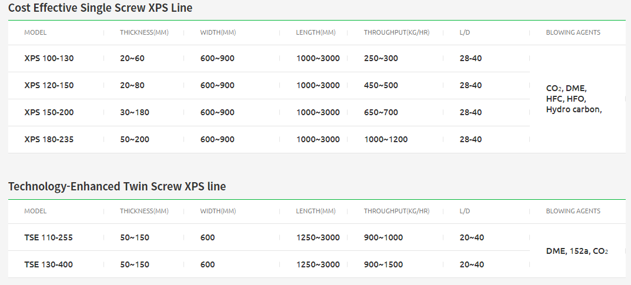Click the TSE 110-255 model cell
Image resolution: width=631 pixels, height=285 pixels.
pyautogui.click(x=49, y=237)
